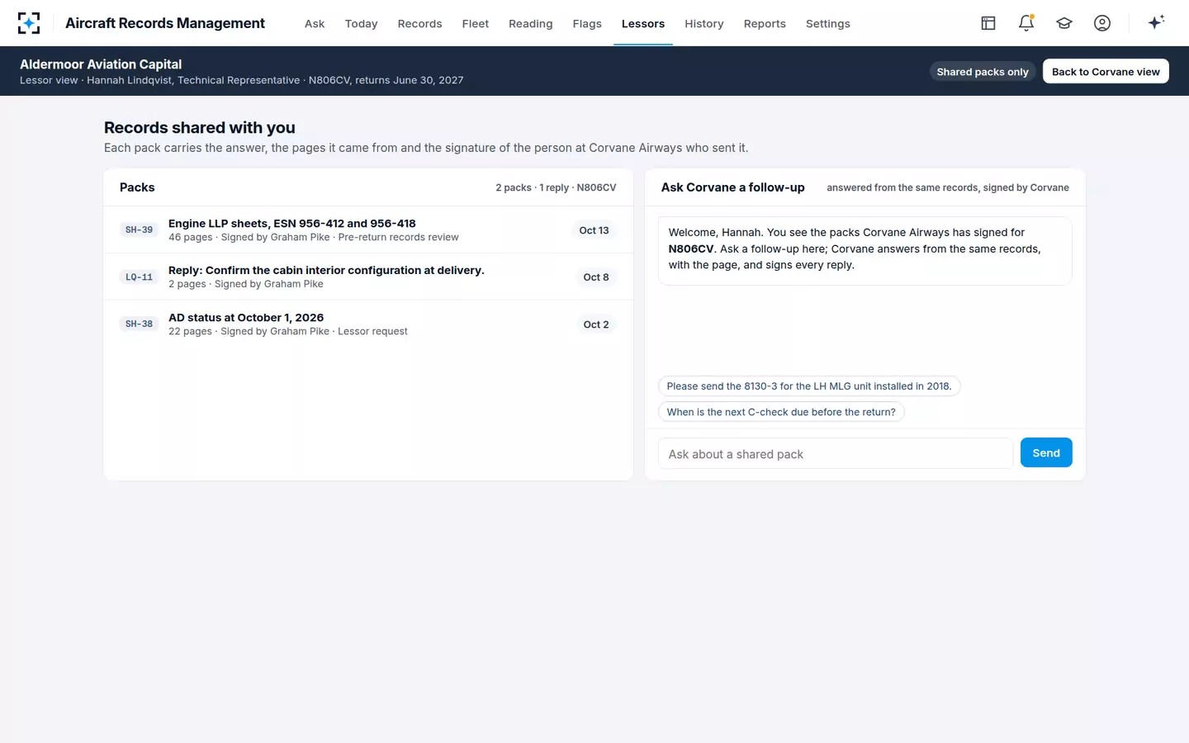The image size is (1189, 743).
Task: Open the layout panel icon
Action: click(x=988, y=23)
